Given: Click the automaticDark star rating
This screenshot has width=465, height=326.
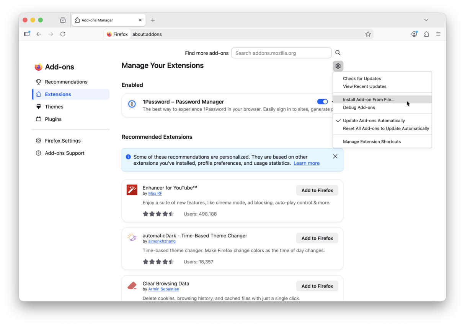Looking at the screenshot, I should click(158, 262).
